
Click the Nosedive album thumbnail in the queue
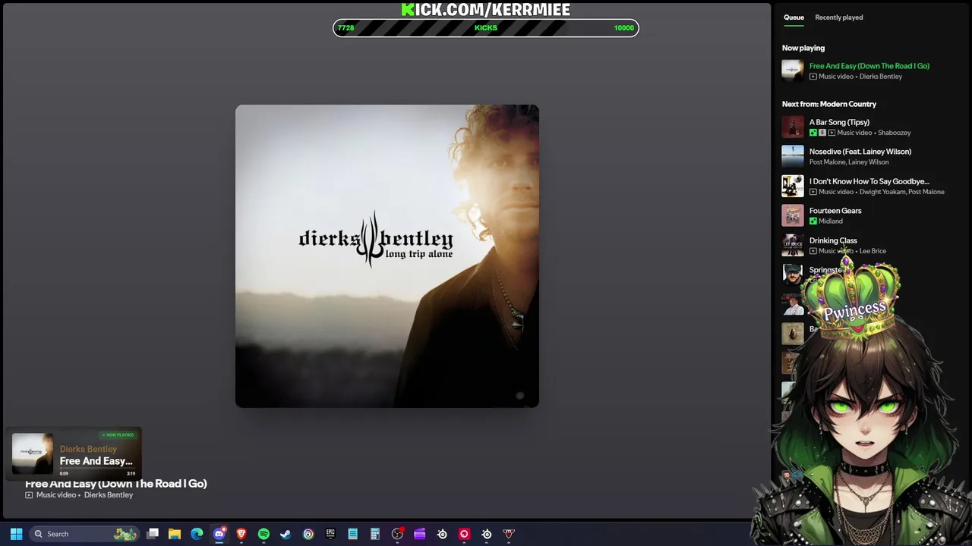[x=793, y=156]
